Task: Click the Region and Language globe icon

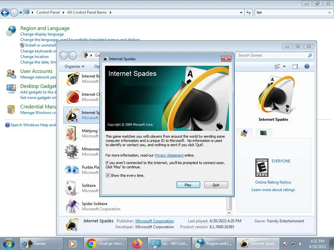Action: [11, 31]
